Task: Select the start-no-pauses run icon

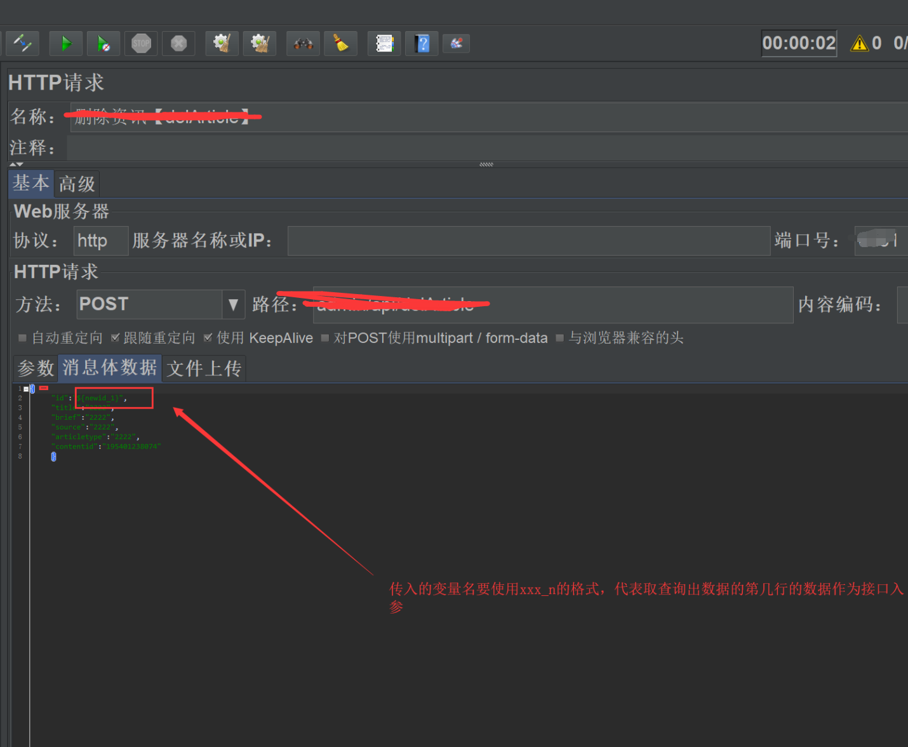Action: point(103,43)
